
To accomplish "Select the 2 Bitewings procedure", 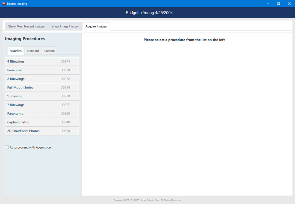I will pos(42,79).
